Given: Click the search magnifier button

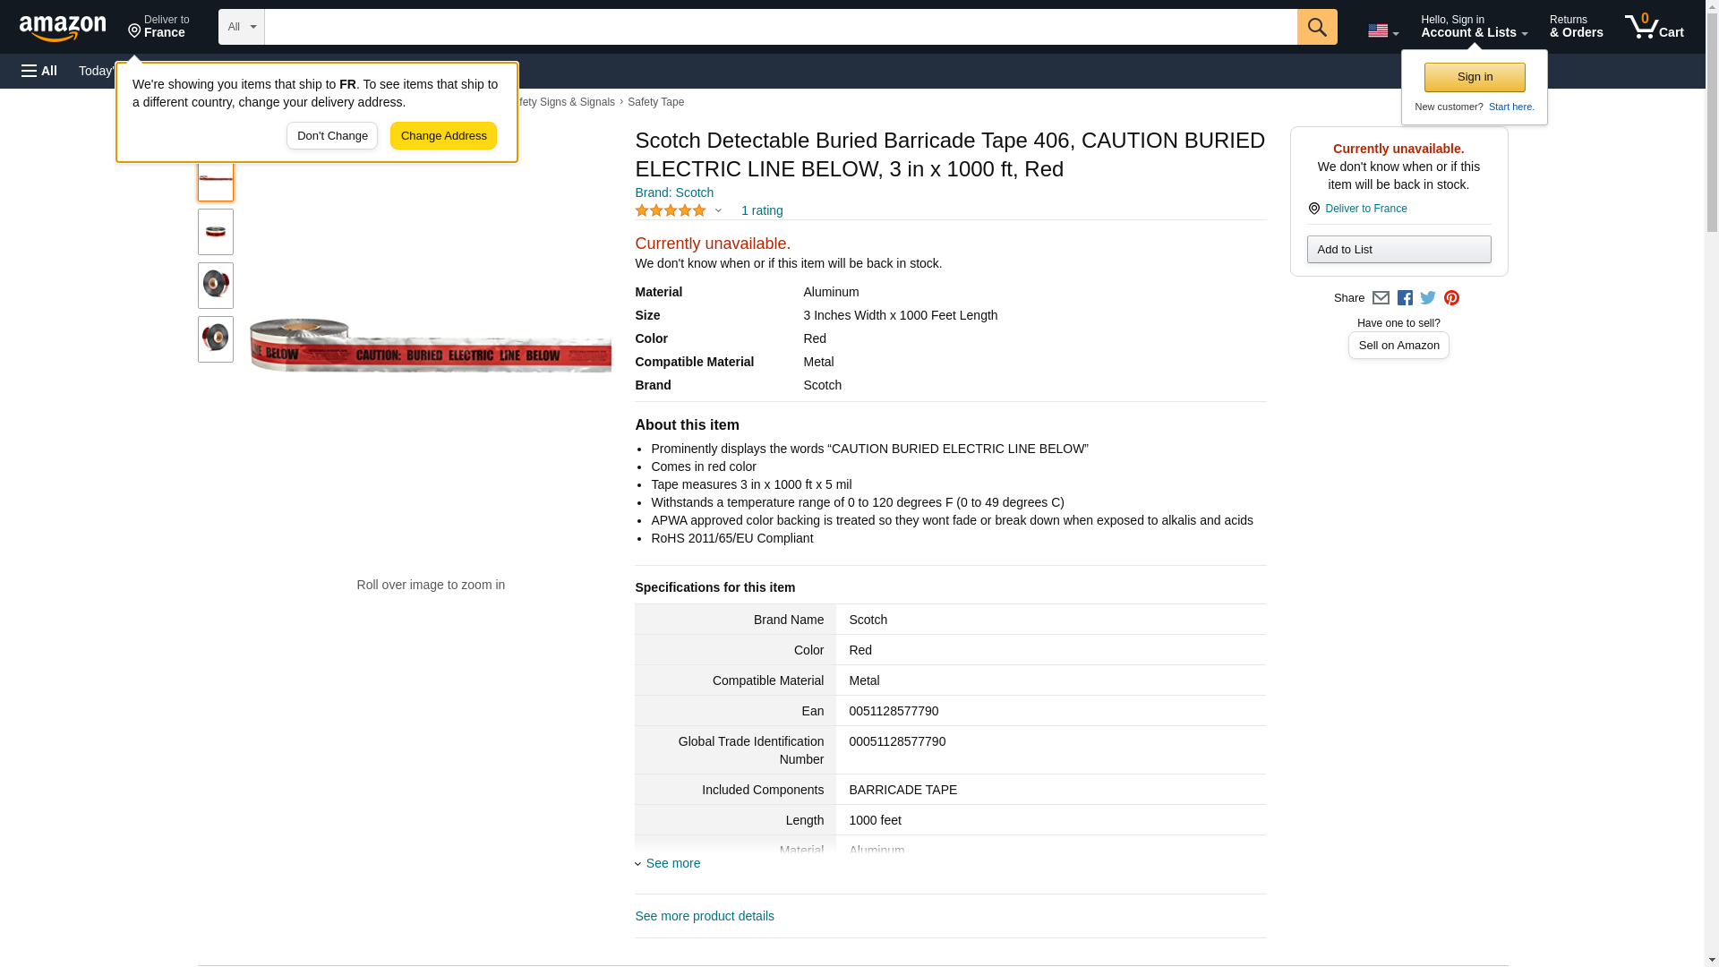Looking at the screenshot, I should 1316,27.
